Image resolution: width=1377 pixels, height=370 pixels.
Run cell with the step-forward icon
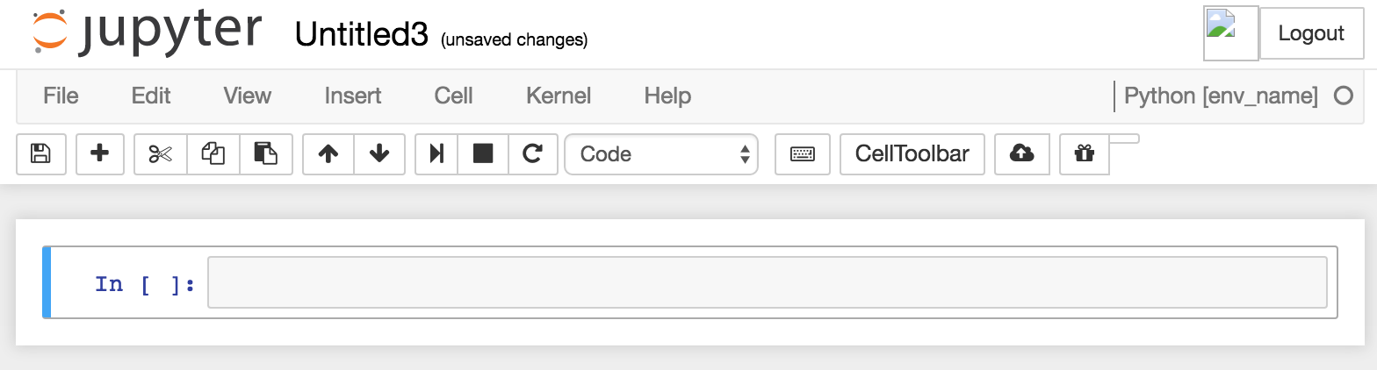(x=436, y=154)
